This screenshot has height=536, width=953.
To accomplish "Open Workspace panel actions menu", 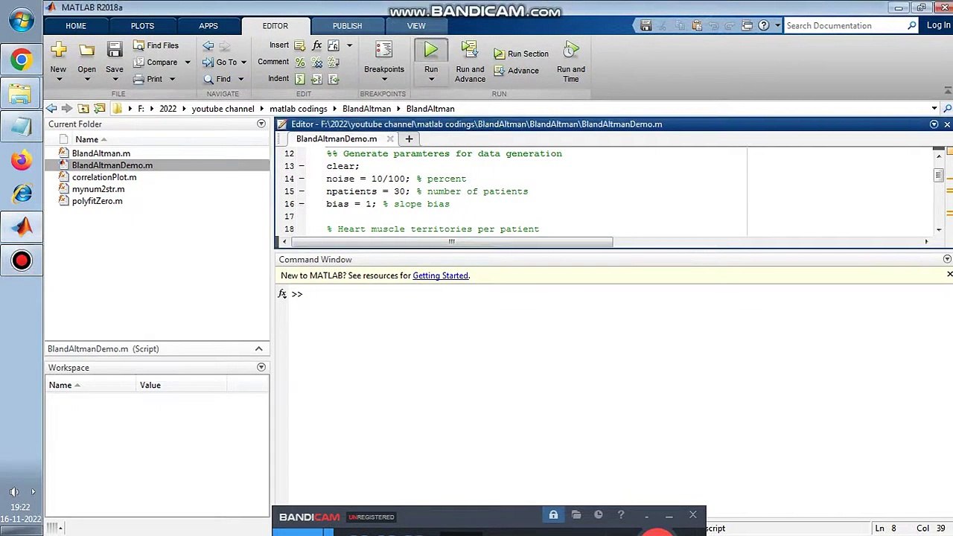I will (261, 368).
